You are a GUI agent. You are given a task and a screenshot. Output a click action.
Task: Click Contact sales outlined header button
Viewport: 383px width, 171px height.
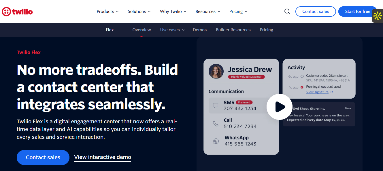click(316, 11)
